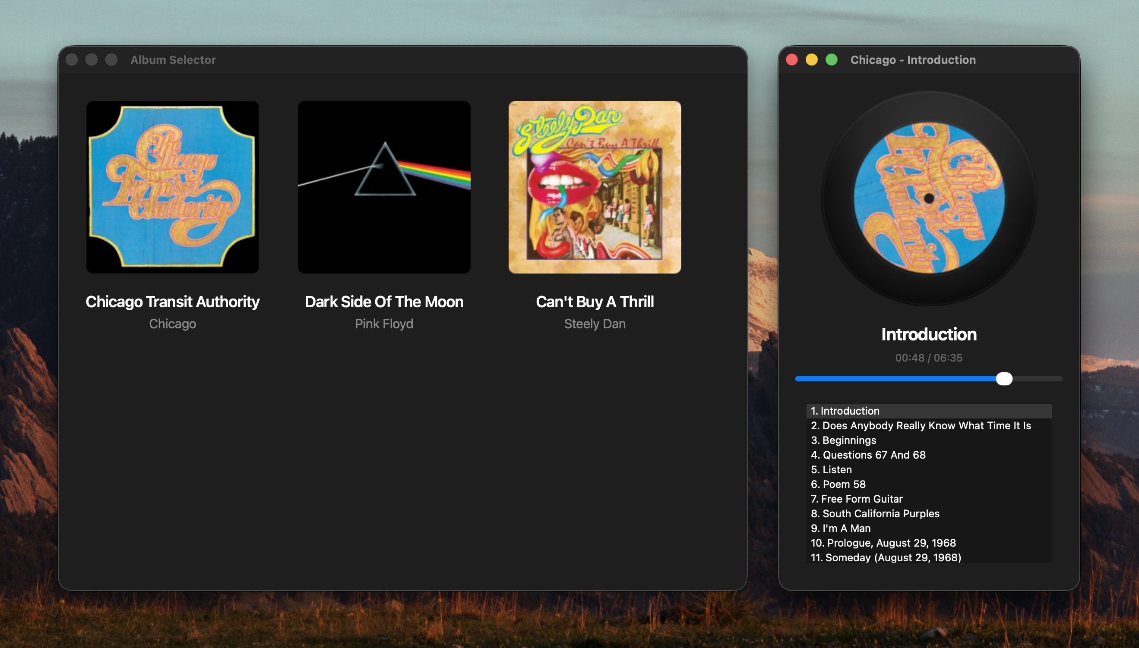Image resolution: width=1139 pixels, height=648 pixels.
Task: Click the Pink Floyd artist label
Action: coord(384,324)
